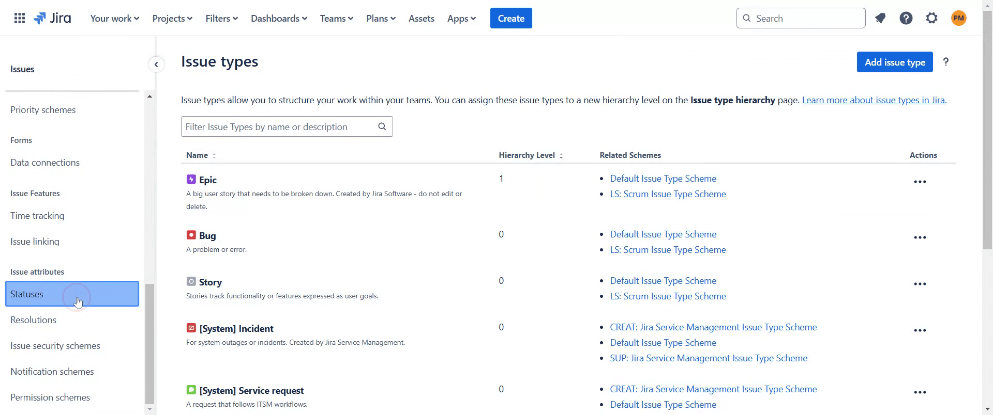Open the settings gear menu
This screenshot has height=415, width=993.
[x=931, y=19]
